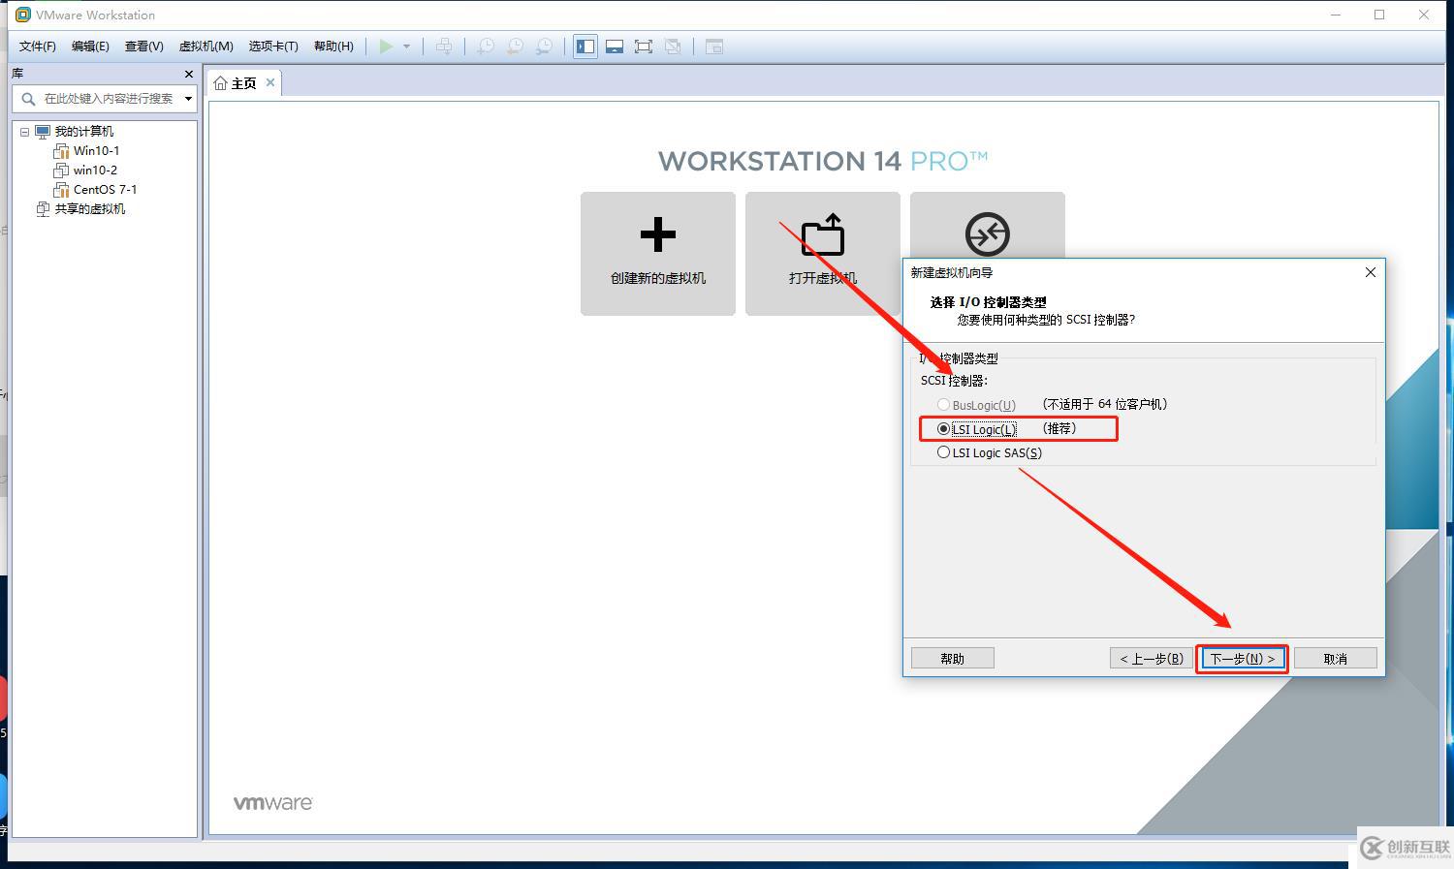Image resolution: width=1454 pixels, height=869 pixels.
Task: Click the Win10-1 VM icon in tree
Action: [61, 151]
